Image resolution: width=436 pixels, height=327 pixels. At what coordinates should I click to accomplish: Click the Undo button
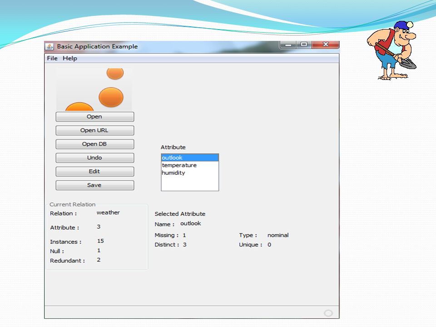click(95, 158)
